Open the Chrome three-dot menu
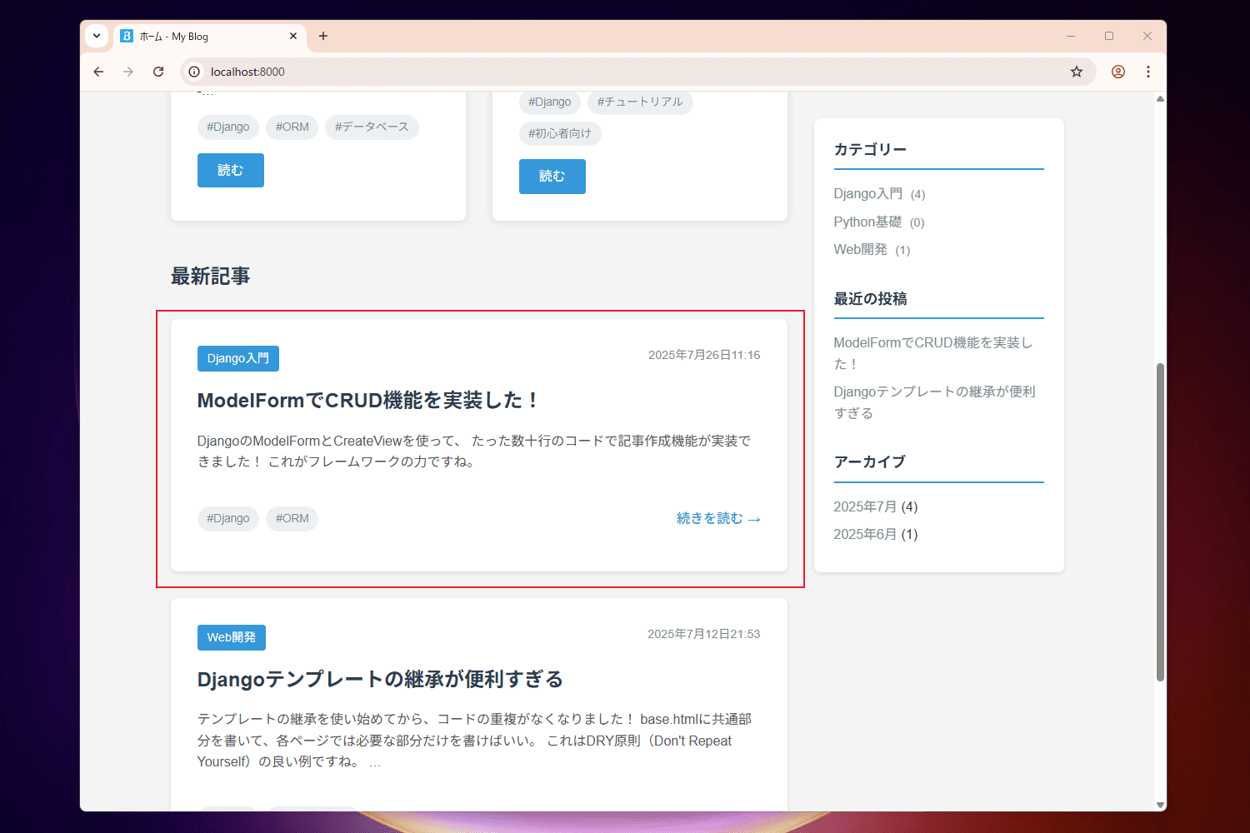This screenshot has width=1250, height=833. click(x=1148, y=72)
